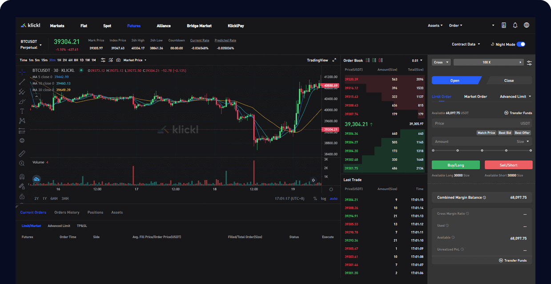551x284 pixels.
Task: Pick the ruler measure tool
Action: [x=22, y=154]
